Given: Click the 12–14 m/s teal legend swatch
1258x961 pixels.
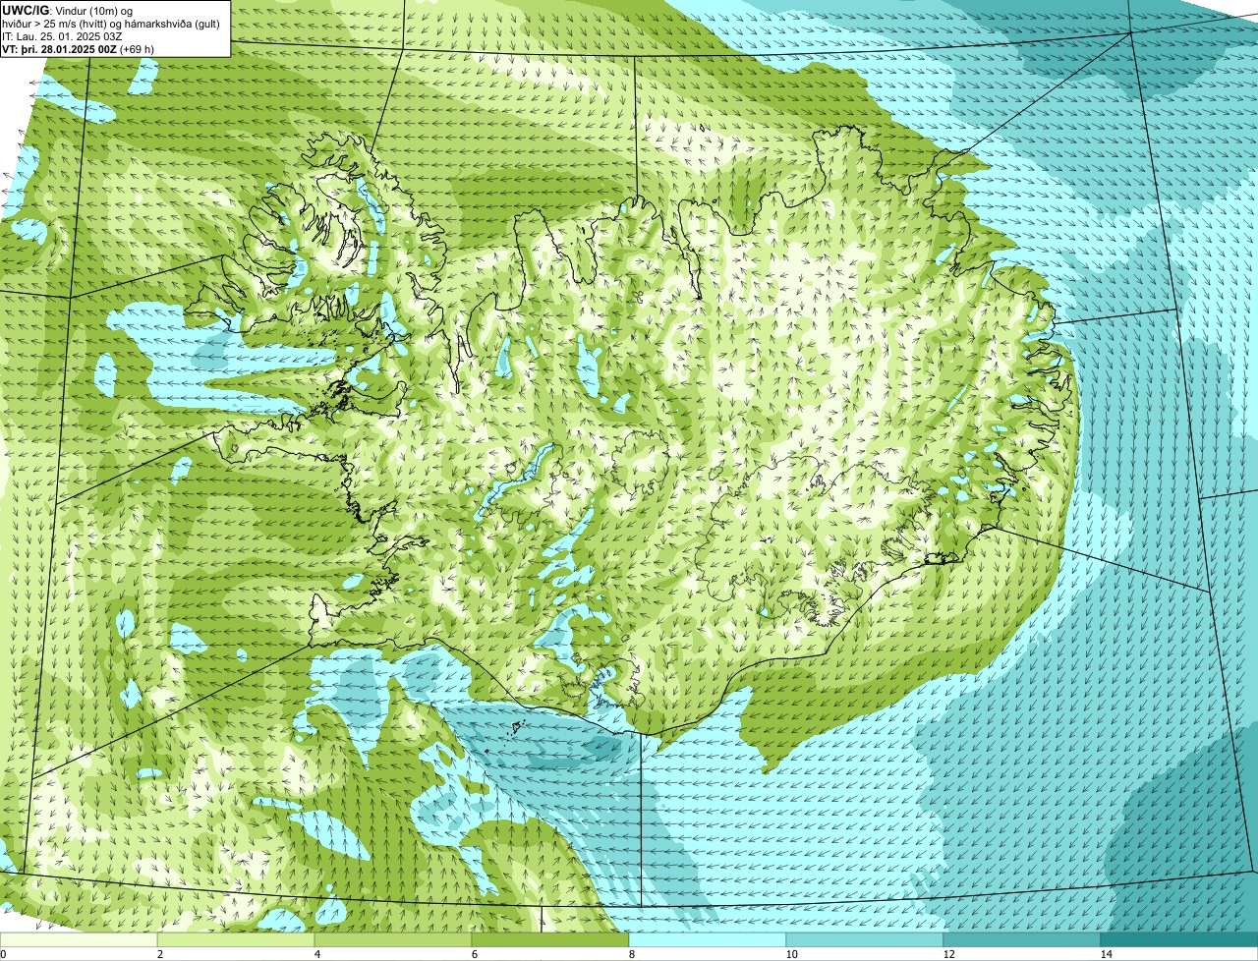Looking at the screenshot, I should tap(1022, 939).
